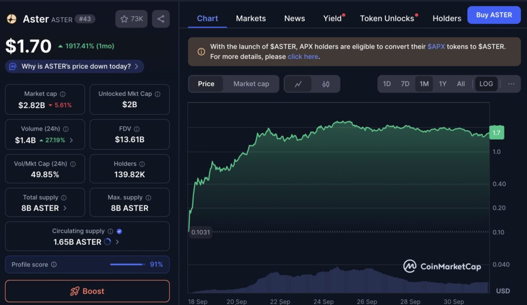Click the Profile score info icon

point(54,265)
